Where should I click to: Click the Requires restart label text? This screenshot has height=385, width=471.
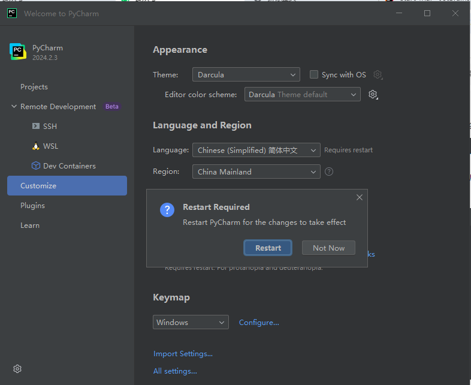348,150
